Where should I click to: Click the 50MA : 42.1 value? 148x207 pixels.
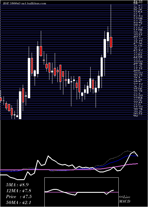coord(18,203)
